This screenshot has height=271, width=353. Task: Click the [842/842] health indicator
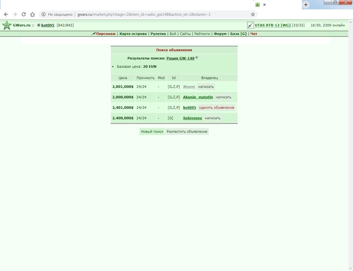pos(65,25)
